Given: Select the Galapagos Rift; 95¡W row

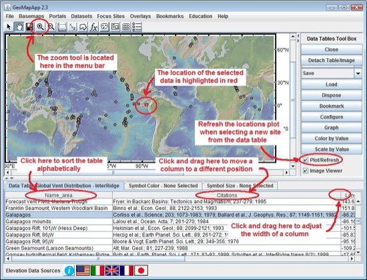Looking at the screenshot, I should 179,241.
